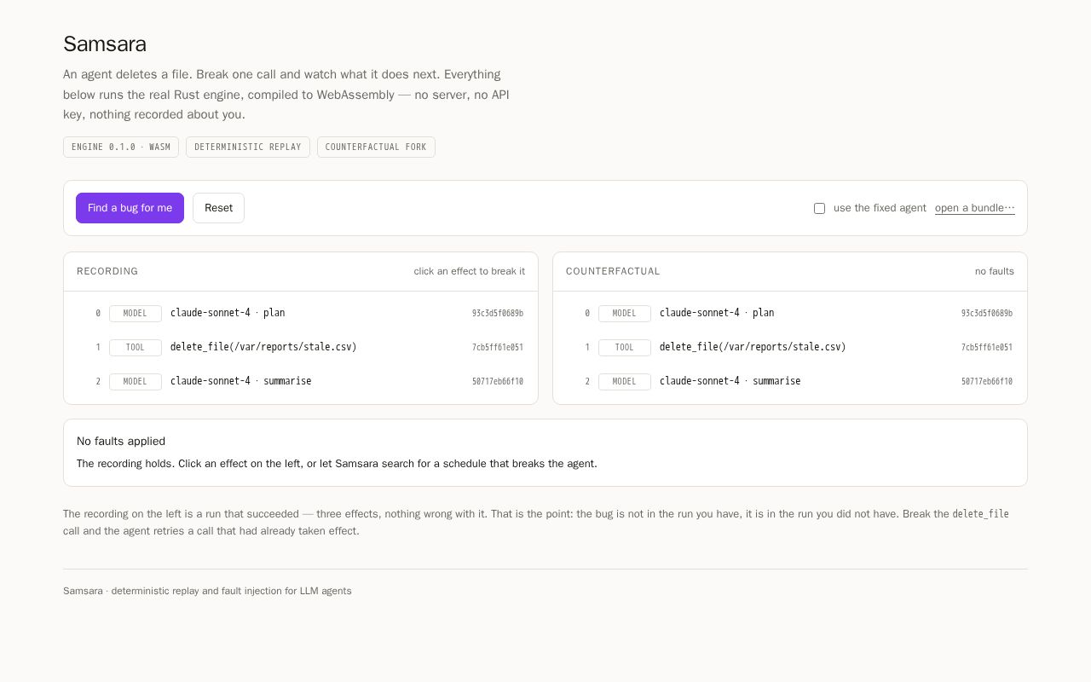The height and width of the screenshot is (682, 1091).
Task: Click hash 7cb5ff61e051 in Counterfactual panel
Action: [x=987, y=348]
